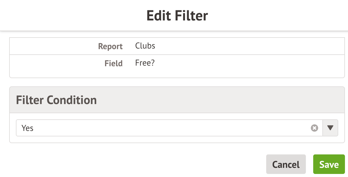Click the empty strip below the Field row
The image size is (348, 177).
[x=174, y=74]
